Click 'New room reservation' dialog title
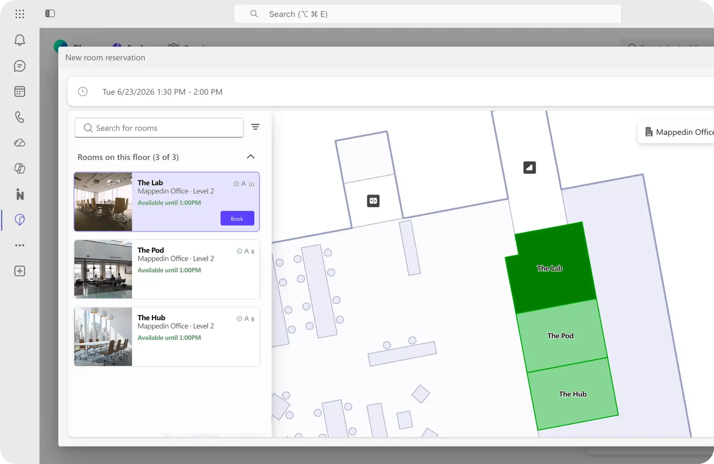The height and width of the screenshot is (464, 714). (x=105, y=58)
